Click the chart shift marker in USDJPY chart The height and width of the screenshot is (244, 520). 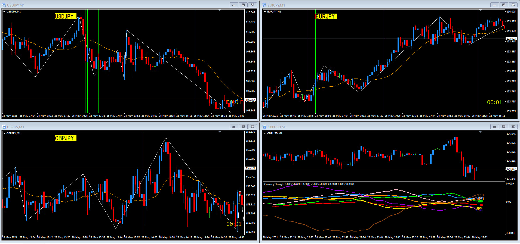point(220,10)
